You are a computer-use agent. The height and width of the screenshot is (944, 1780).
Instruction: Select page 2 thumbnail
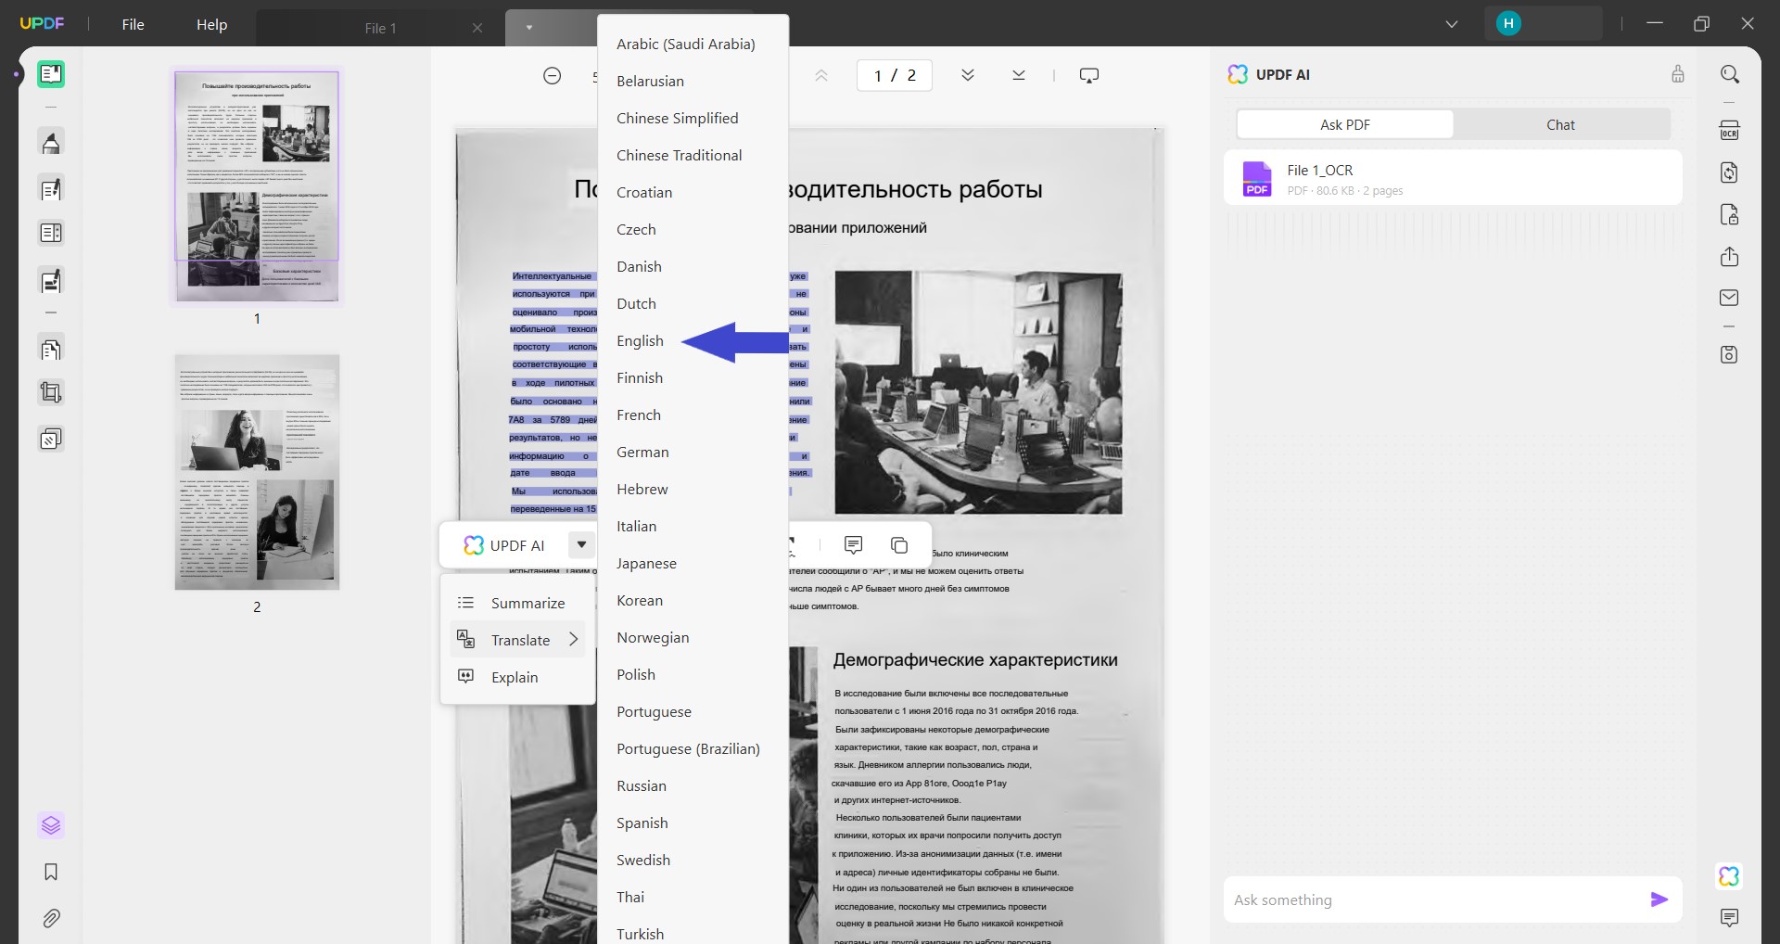pyautogui.click(x=256, y=472)
